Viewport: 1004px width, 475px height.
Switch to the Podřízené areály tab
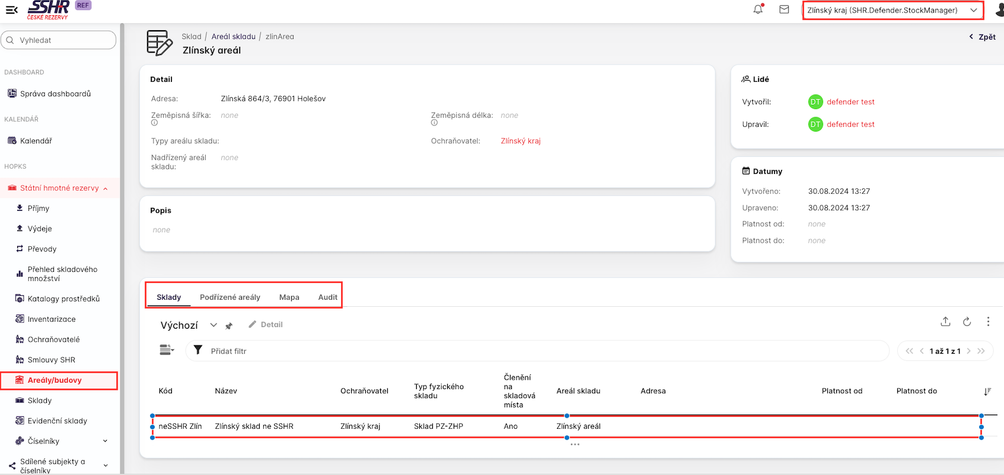click(230, 297)
